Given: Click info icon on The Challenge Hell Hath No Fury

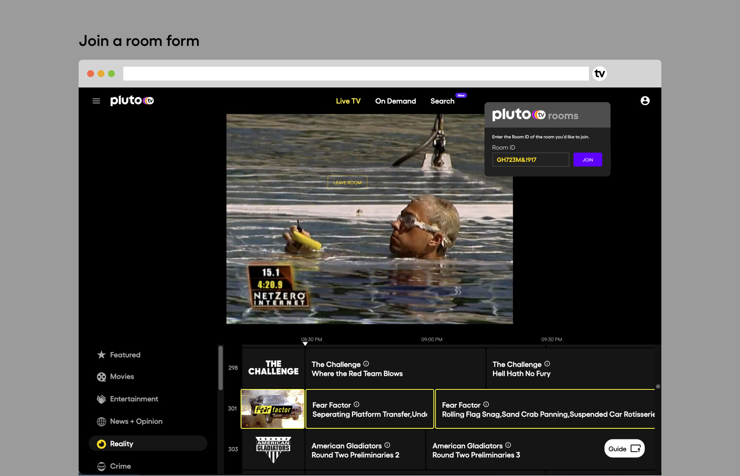Looking at the screenshot, I should pos(547,363).
